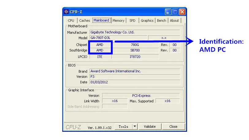This screenshot has height=140, width=249.
Task: Click the LPCIO vendor ITE field
Action: pyautogui.click(x=100, y=57)
